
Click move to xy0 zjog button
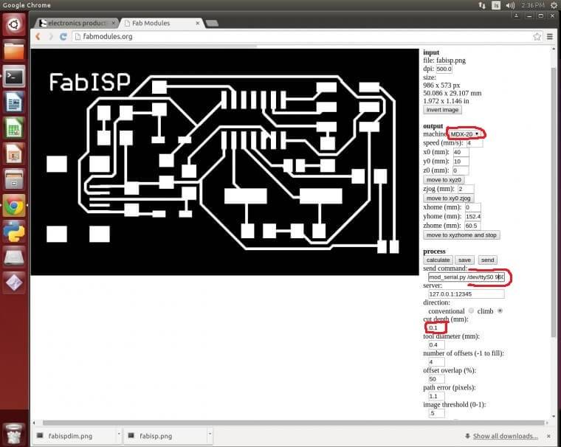pos(448,198)
